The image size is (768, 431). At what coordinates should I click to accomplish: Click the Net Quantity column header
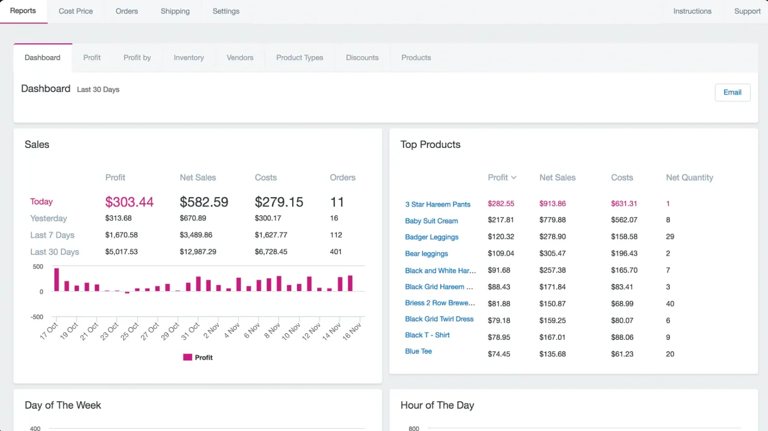pyautogui.click(x=689, y=178)
